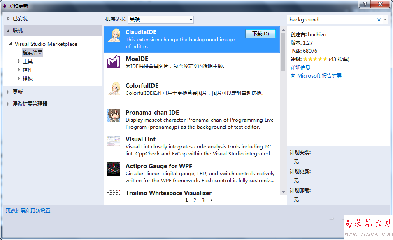
Task: Clear the search box with the X icon
Action: tap(379, 19)
